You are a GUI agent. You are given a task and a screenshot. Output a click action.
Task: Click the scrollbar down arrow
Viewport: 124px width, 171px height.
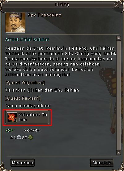pyautogui.click(x=118, y=152)
